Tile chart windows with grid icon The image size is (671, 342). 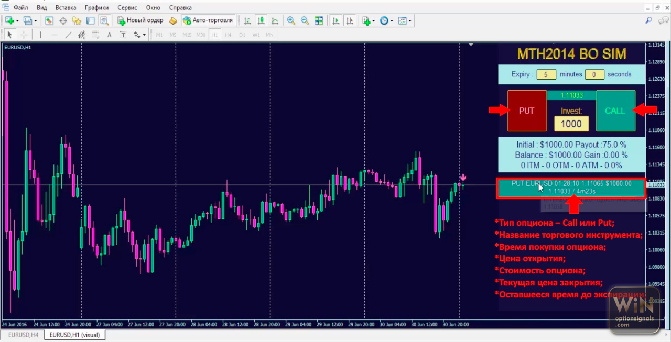[319, 20]
